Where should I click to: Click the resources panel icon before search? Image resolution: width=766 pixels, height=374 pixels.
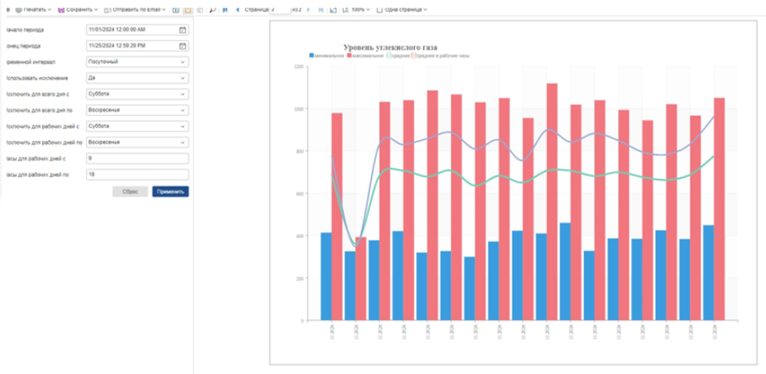(200, 10)
